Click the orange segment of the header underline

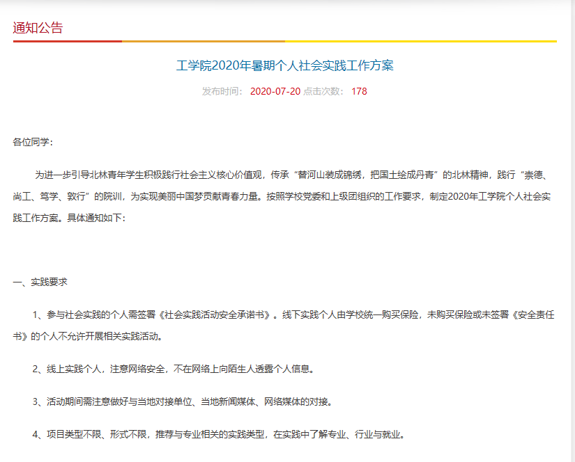(x=204, y=41)
